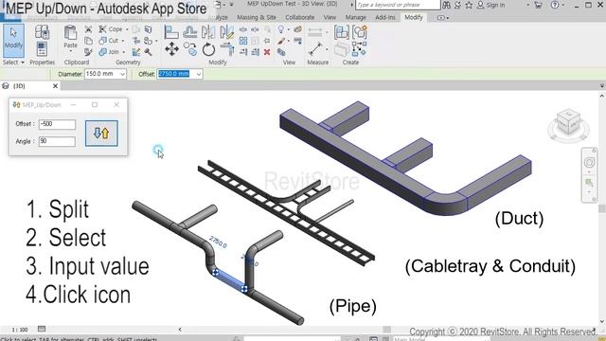This screenshot has height=341, width=606.
Task: Open the Manage ribbon tab
Action: (356, 17)
